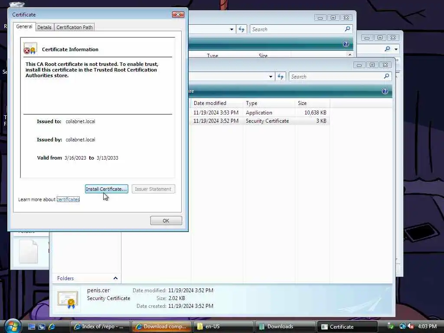
Task: Minimize the front Explorer window
Action: click(x=359, y=65)
